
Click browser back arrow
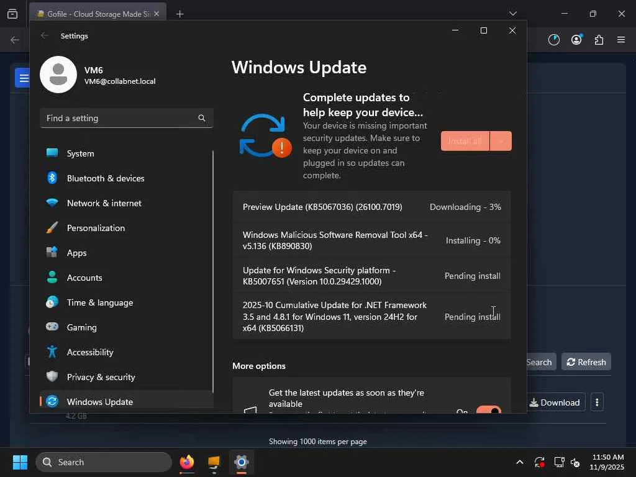tap(15, 40)
